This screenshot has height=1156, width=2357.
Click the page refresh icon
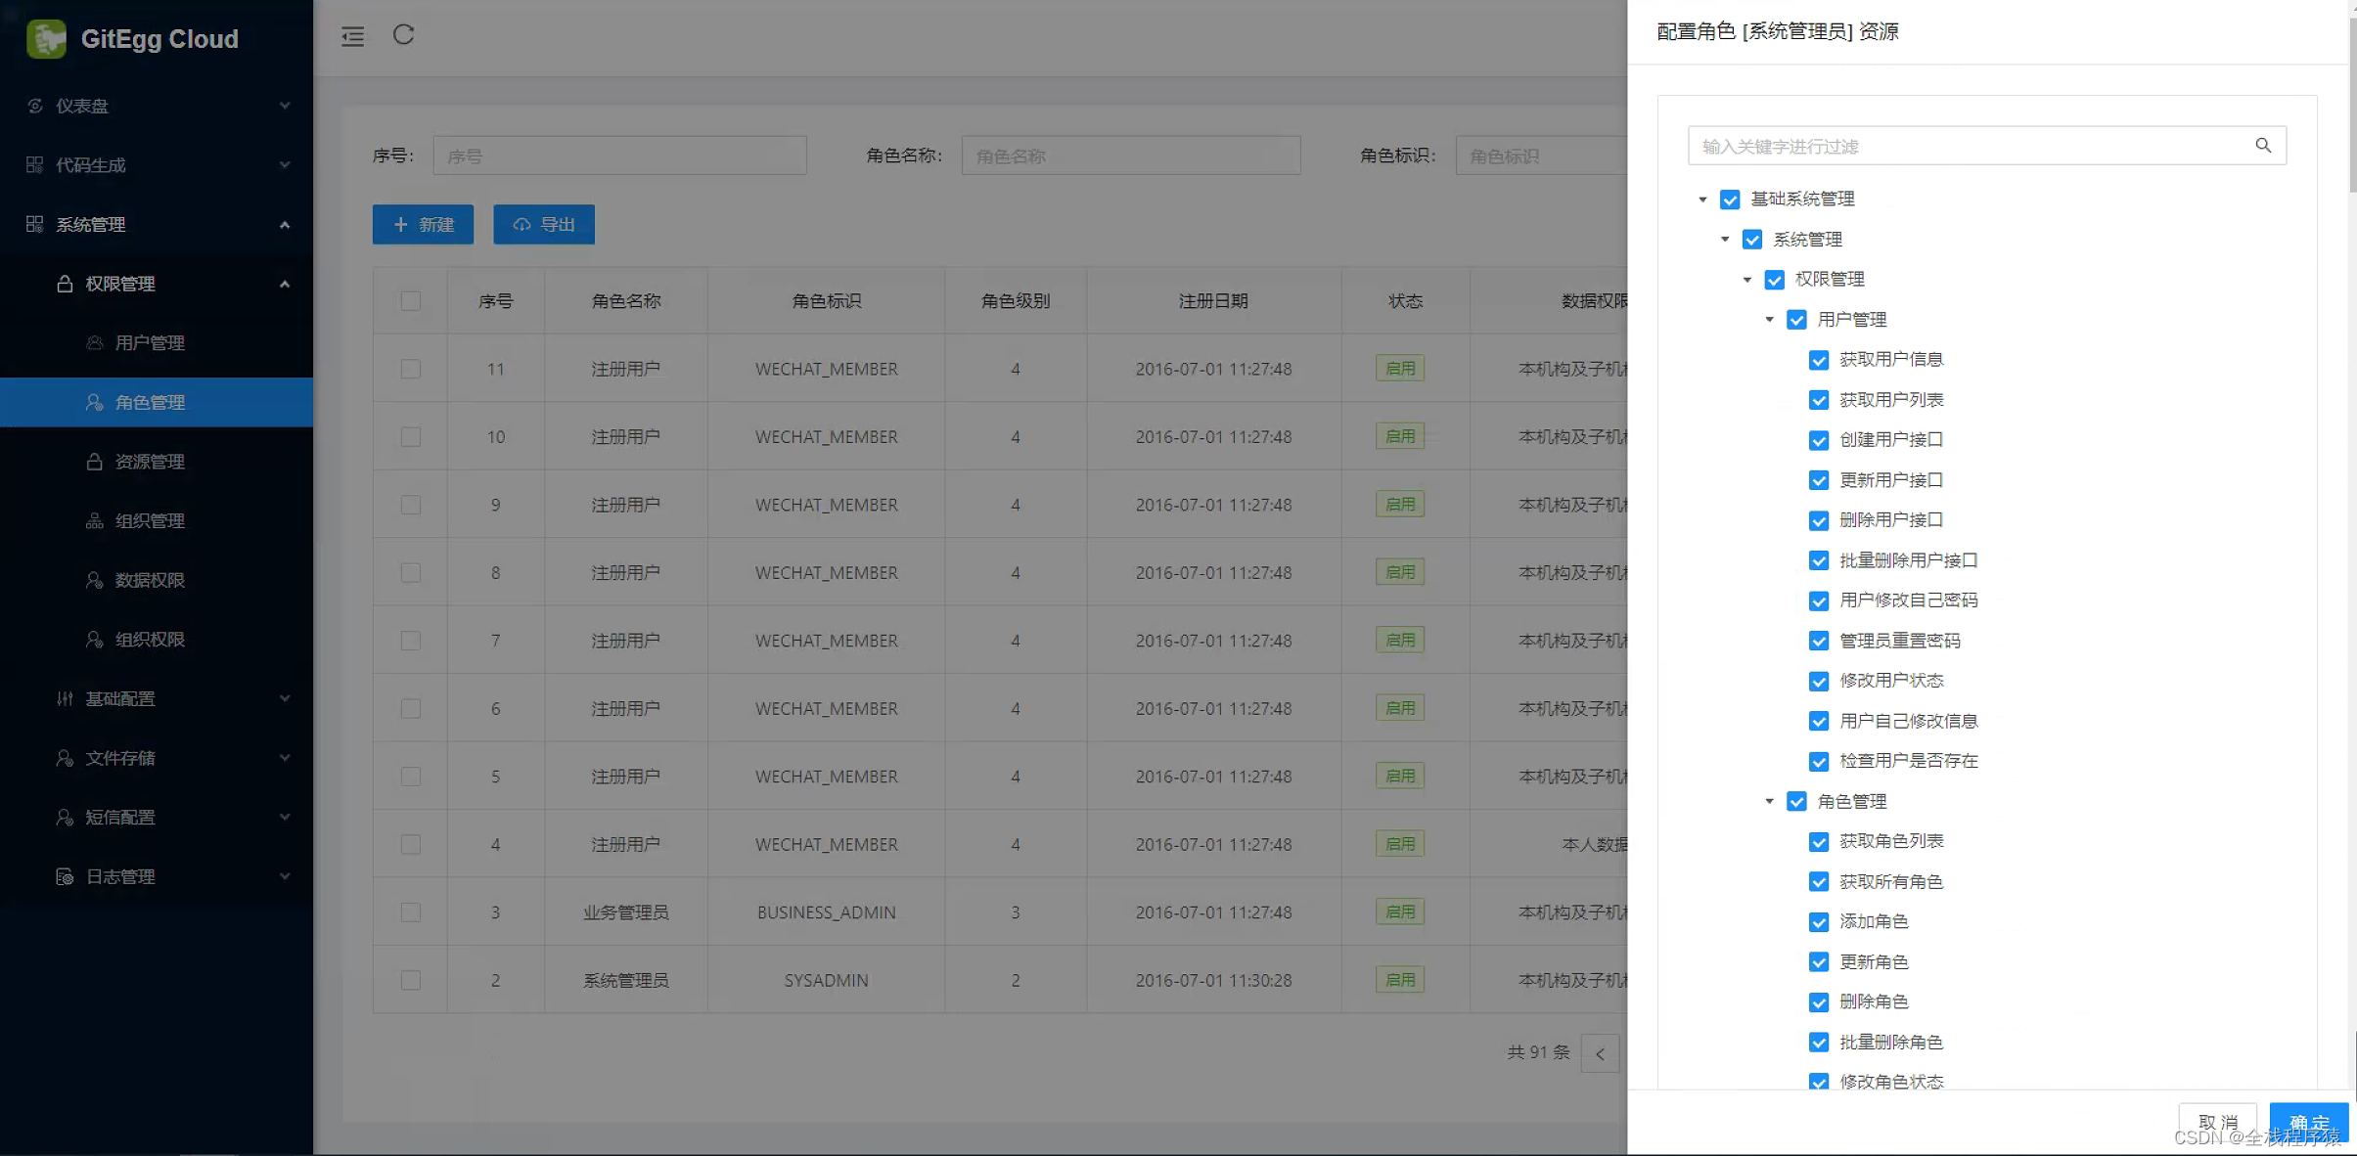click(x=403, y=35)
